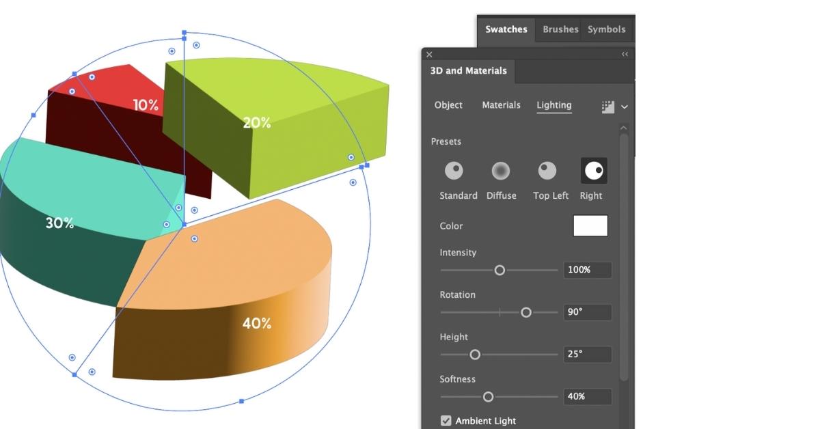Screen dimensions: 820x429
Task: Open the render settings dropdown arrow
Action: click(625, 107)
